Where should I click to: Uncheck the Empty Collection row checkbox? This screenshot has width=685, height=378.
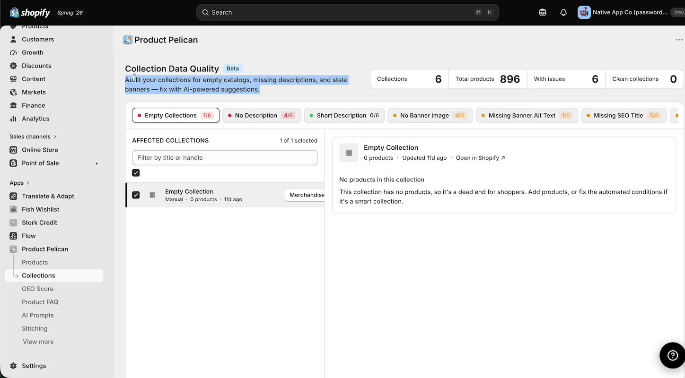pyautogui.click(x=136, y=195)
